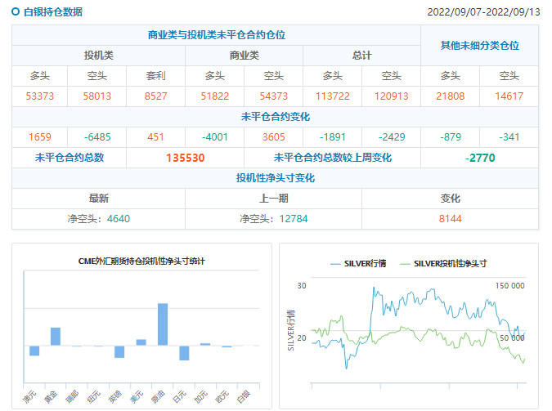The image size is (552, 411).
Task: Click the 澳元 bar in the chart
Action: (34, 351)
